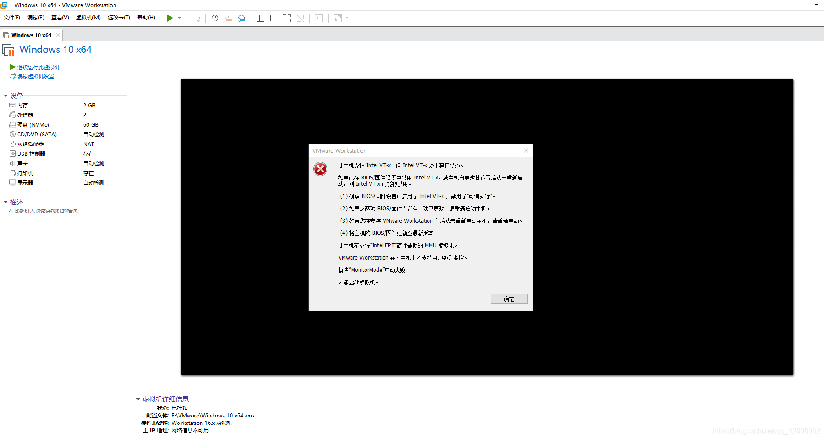Click the 网络适配器 network adapter icon
Screen dimensions: 824x439
point(13,144)
